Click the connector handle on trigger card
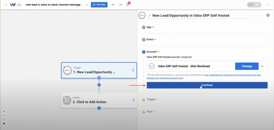The image size is (274, 130). (99, 78)
